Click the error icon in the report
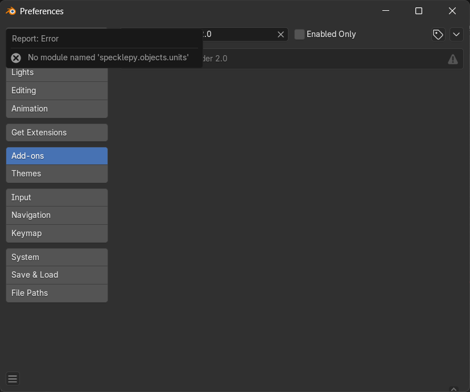 (x=16, y=58)
